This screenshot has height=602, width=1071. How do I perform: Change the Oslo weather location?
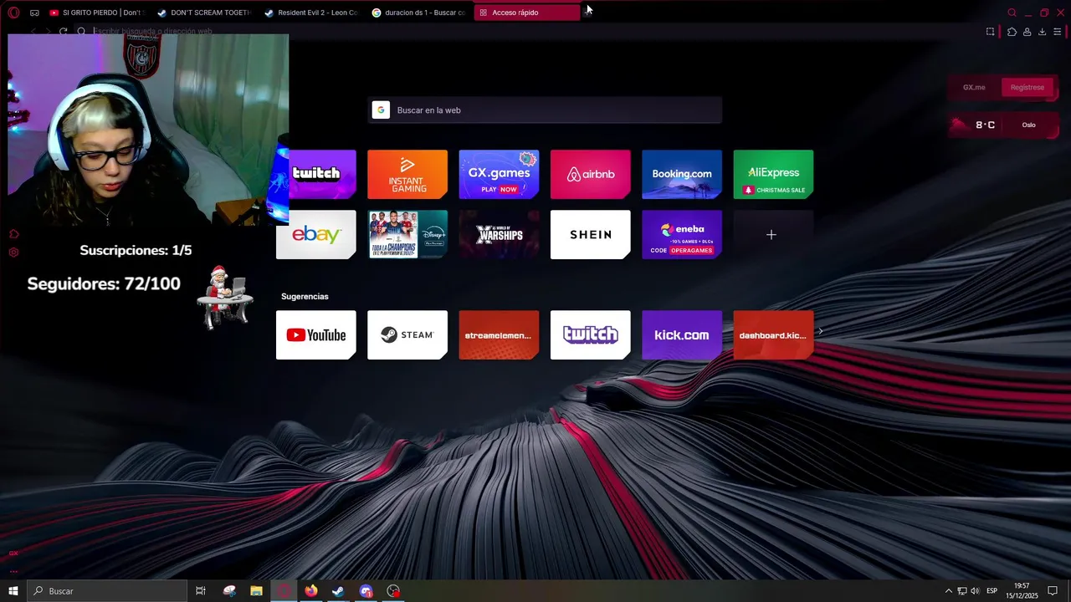pos(1028,125)
